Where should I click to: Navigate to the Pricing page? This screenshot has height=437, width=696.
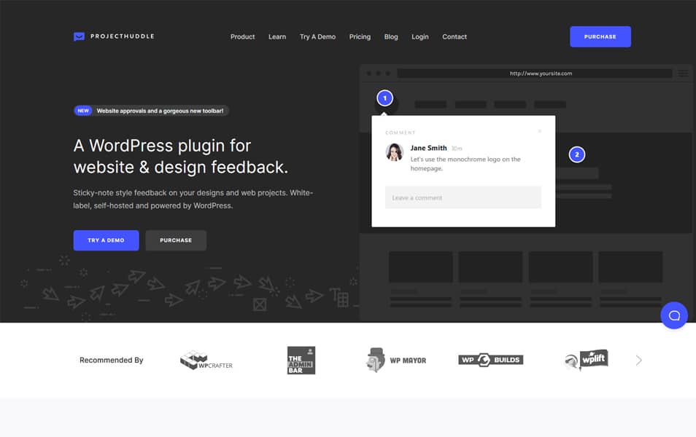tap(360, 36)
